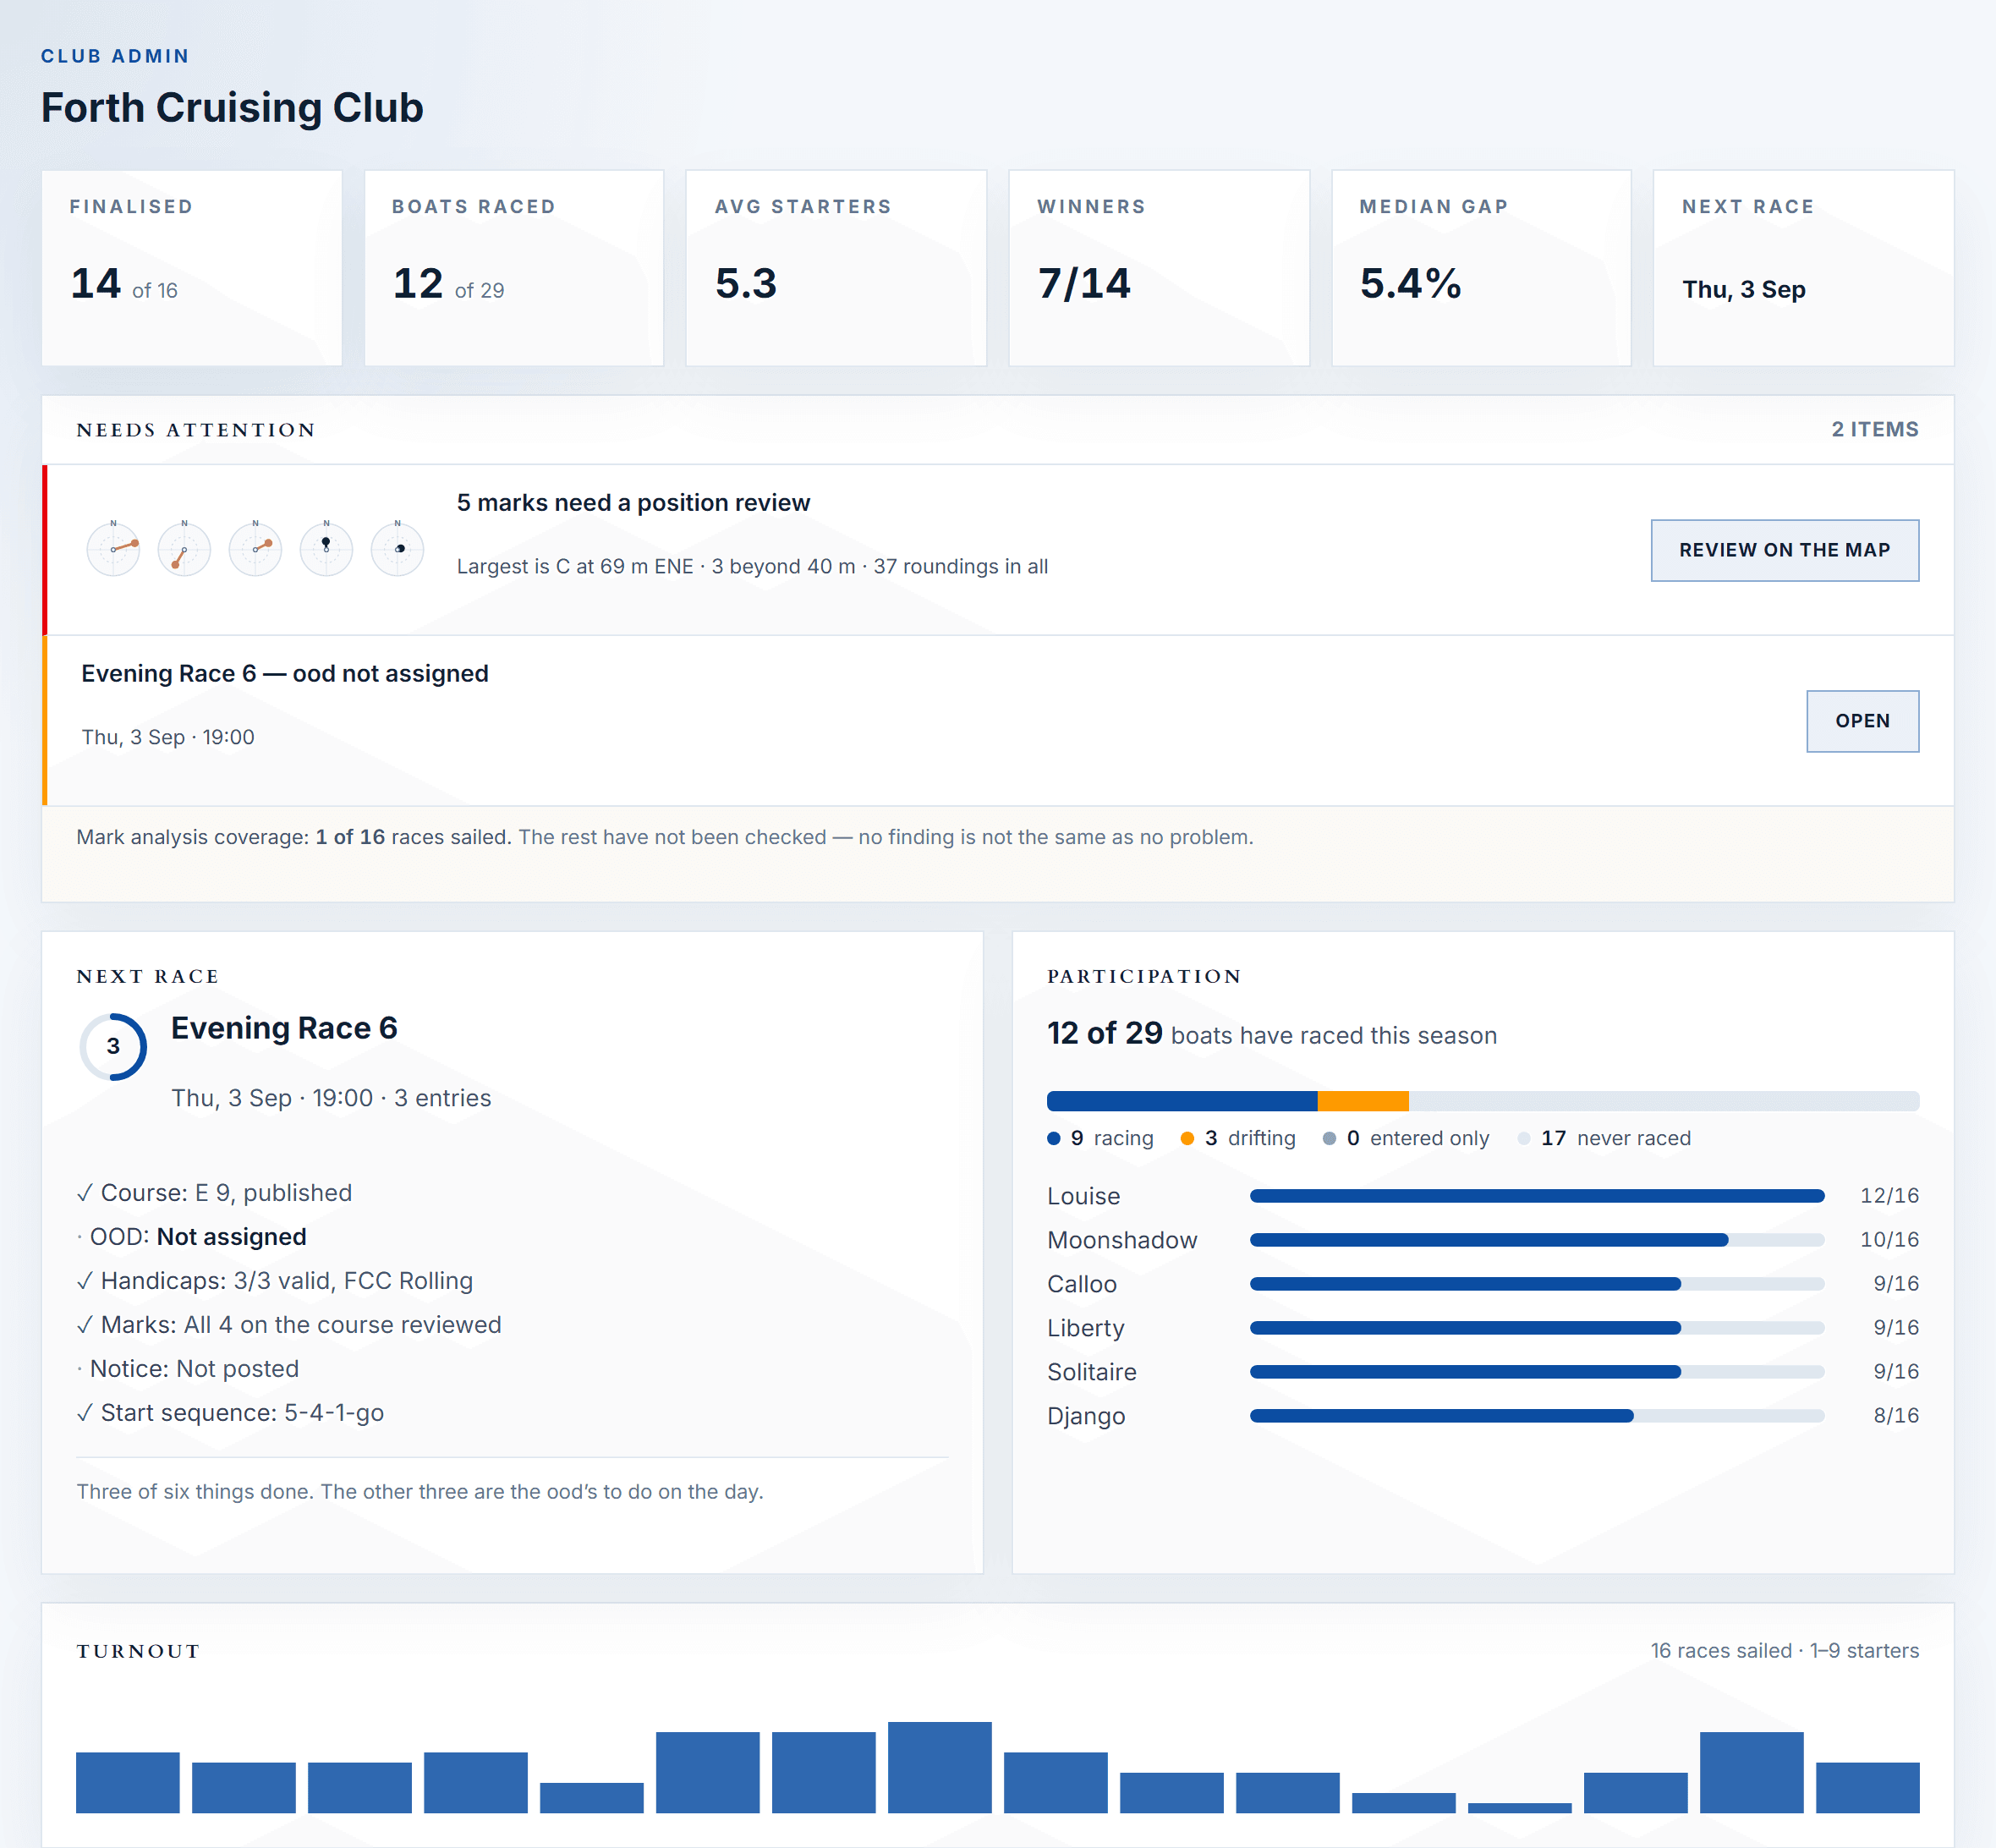
Task: Open compass icon with dark dot at centre
Action: coord(397,549)
